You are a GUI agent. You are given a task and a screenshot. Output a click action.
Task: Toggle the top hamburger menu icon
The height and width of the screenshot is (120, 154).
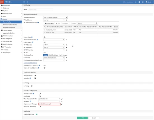tap(24, 2)
